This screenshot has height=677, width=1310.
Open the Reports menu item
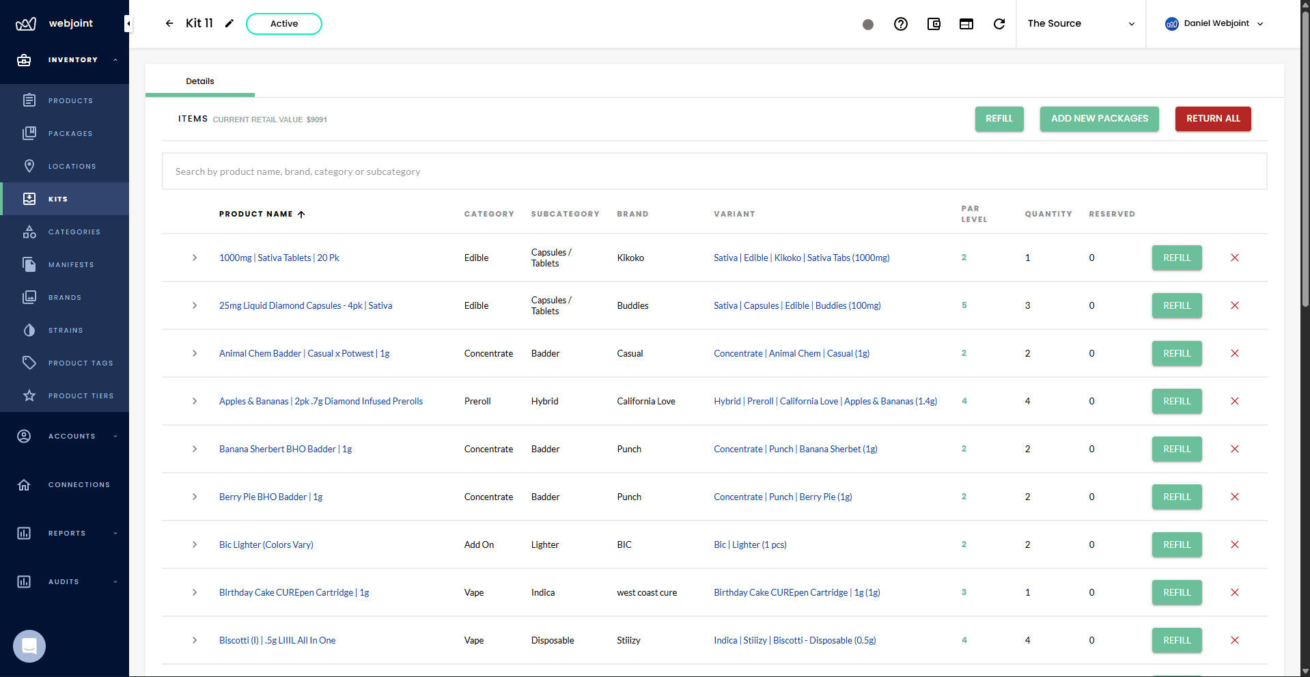pos(66,533)
